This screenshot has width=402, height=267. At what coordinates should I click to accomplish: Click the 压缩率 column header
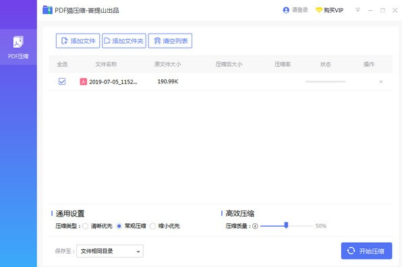pyautogui.click(x=283, y=64)
